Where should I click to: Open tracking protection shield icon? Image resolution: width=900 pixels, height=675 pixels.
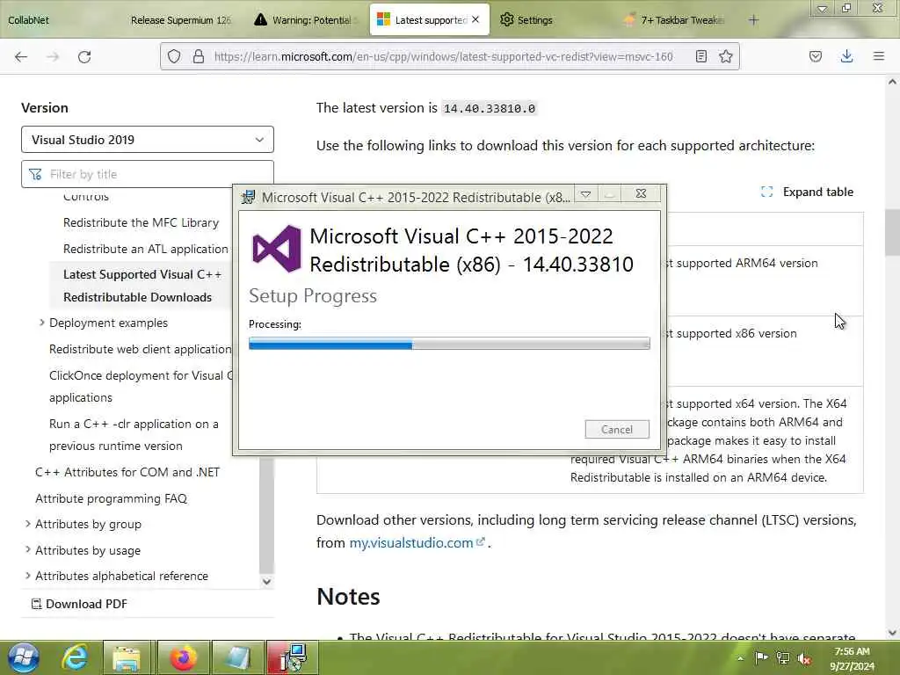pyautogui.click(x=174, y=56)
